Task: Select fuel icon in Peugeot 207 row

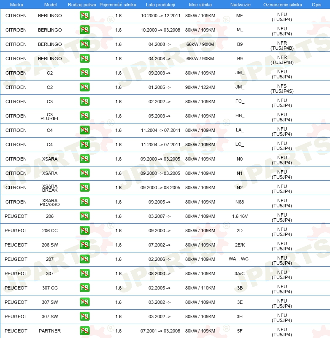Action: click(x=84, y=259)
